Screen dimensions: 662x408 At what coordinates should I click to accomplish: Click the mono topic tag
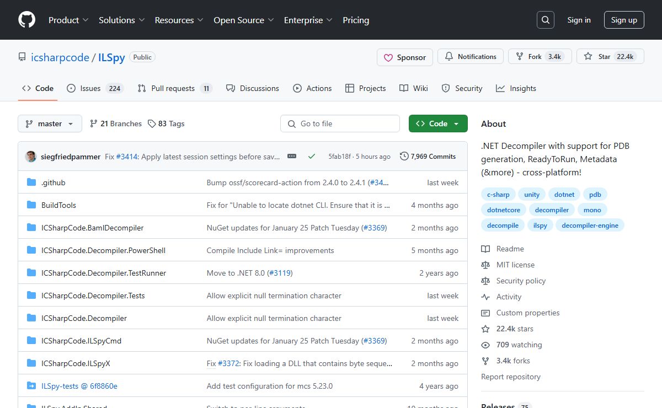coord(592,210)
